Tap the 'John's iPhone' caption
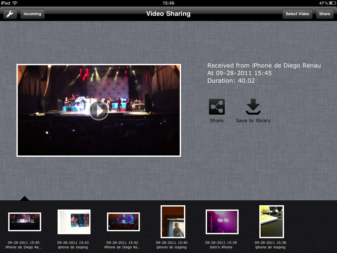Screen dimensions: 337x253 221,247
